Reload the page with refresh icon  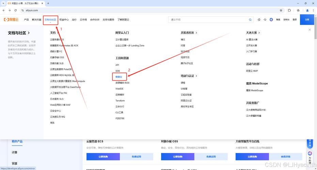[x=16, y=10]
